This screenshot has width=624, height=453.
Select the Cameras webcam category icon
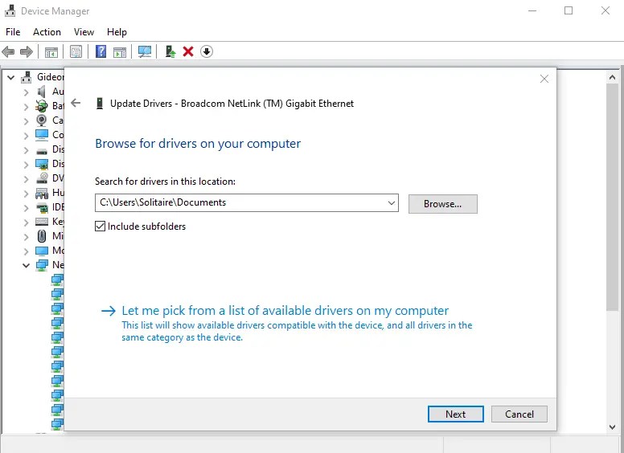pyautogui.click(x=41, y=120)
